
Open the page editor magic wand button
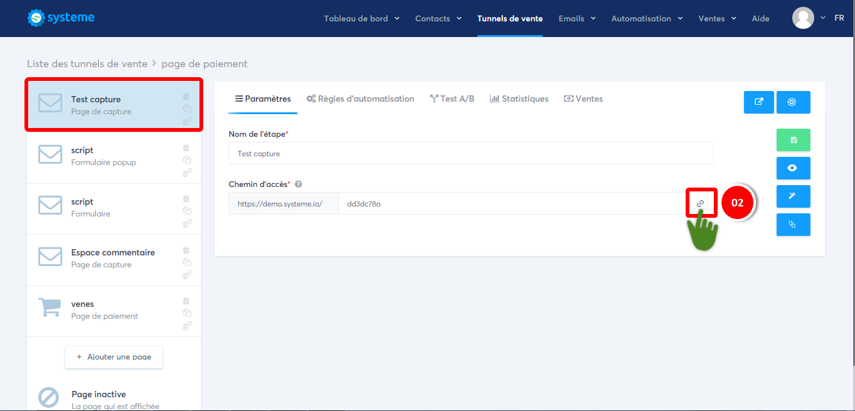pos(794,196)
